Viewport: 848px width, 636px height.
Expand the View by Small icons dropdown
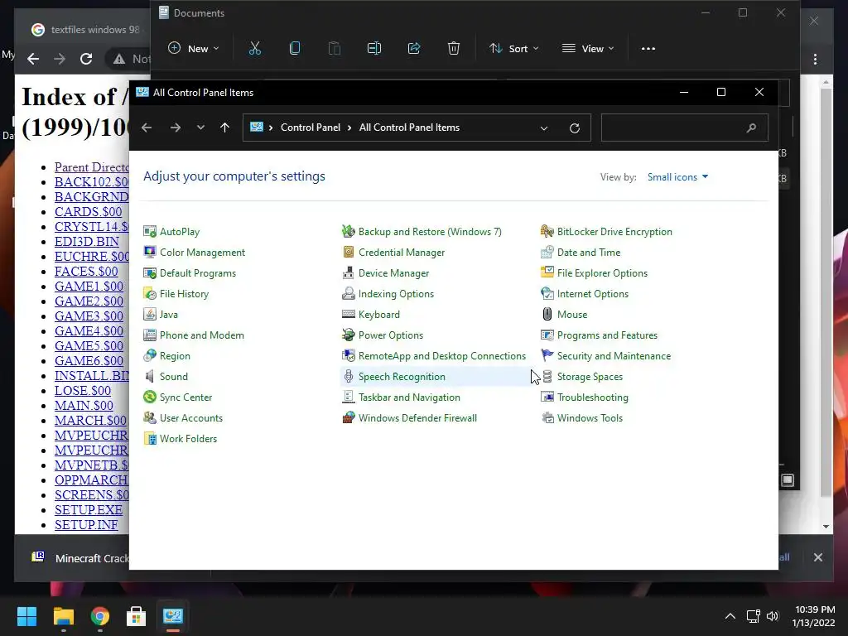pos(677,177)
